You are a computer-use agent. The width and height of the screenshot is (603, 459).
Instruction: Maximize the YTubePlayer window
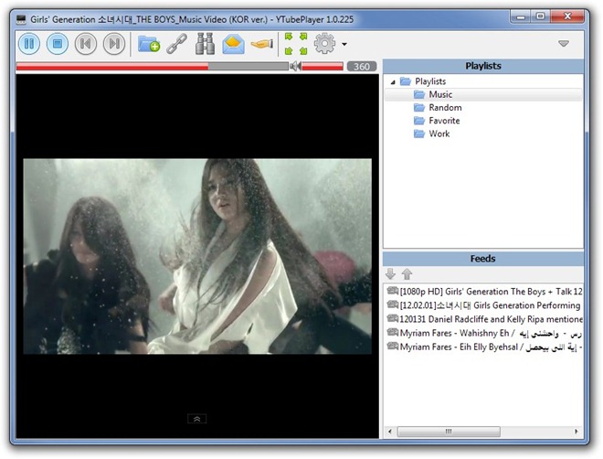[540, 16]
